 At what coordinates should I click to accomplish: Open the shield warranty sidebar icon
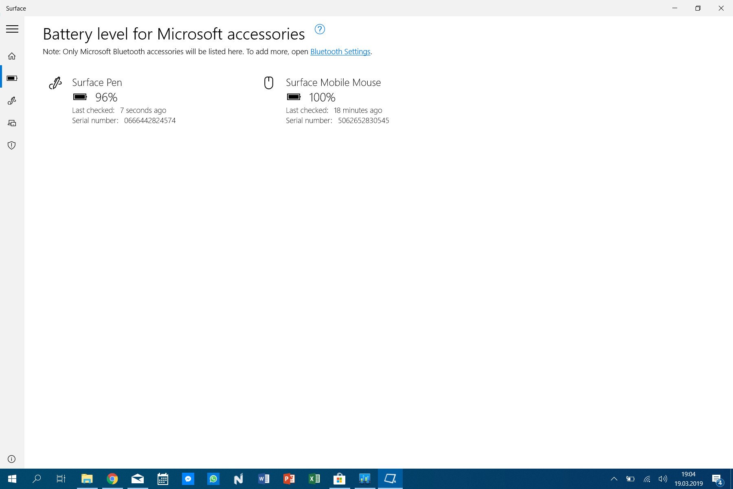(x=12, y=145)
